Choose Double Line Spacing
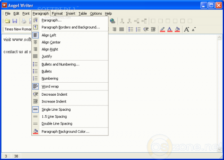This screenshot has height=160, width=224. [x=70, y=124]
